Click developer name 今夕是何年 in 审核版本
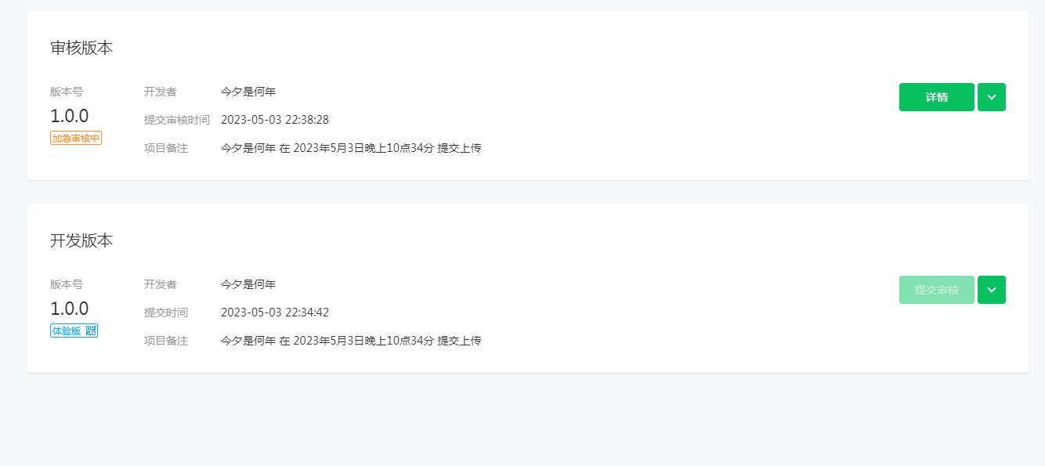This screenshot has height=466, width=1045. [x=248, y=92]
